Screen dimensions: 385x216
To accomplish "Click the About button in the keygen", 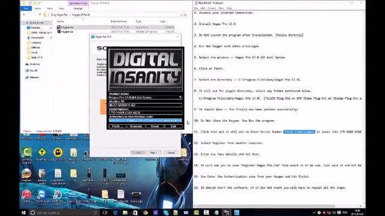I will (x=155, y=126).
